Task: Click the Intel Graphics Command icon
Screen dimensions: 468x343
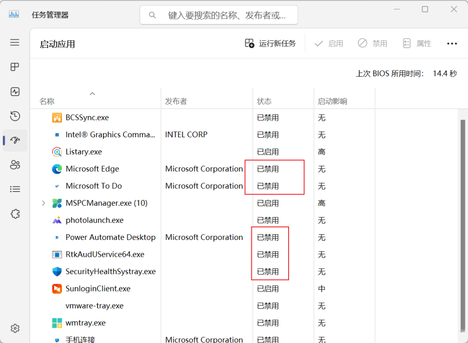Action: pos(57,135)
